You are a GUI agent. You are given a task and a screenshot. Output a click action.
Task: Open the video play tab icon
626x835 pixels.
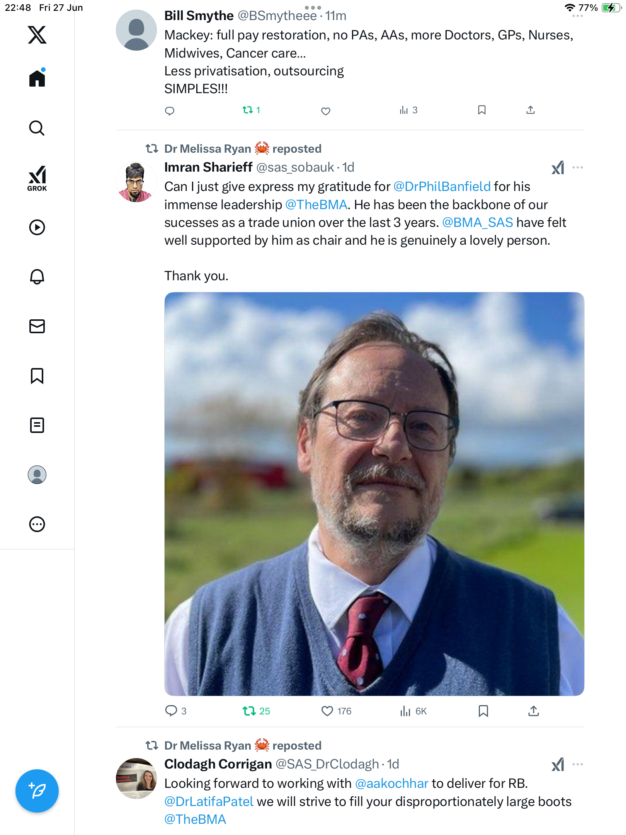click(x=37, y=227)
